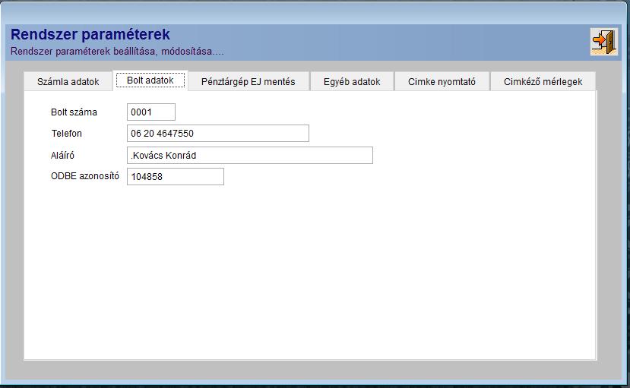
Task: Open the Pénztárgép EJ mentés tab
Action: click(249, 82)
